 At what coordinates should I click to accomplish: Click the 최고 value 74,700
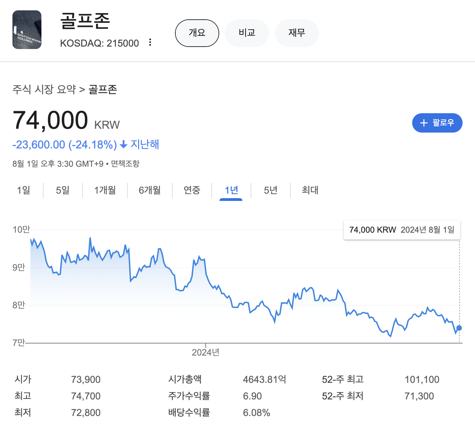click(86, 396)
